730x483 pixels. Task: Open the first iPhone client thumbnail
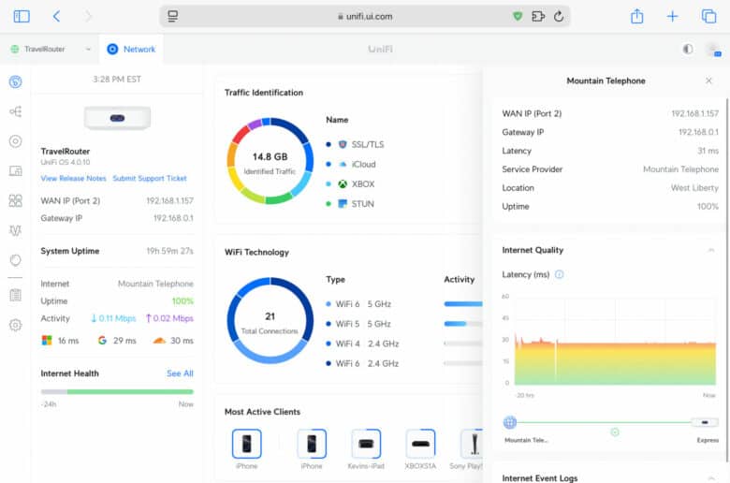point(247,444)
